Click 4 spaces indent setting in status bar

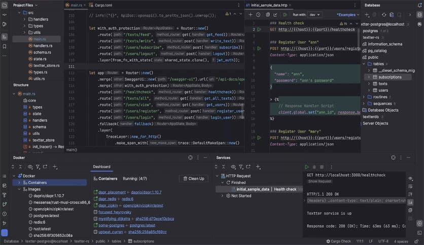[401, 241]
